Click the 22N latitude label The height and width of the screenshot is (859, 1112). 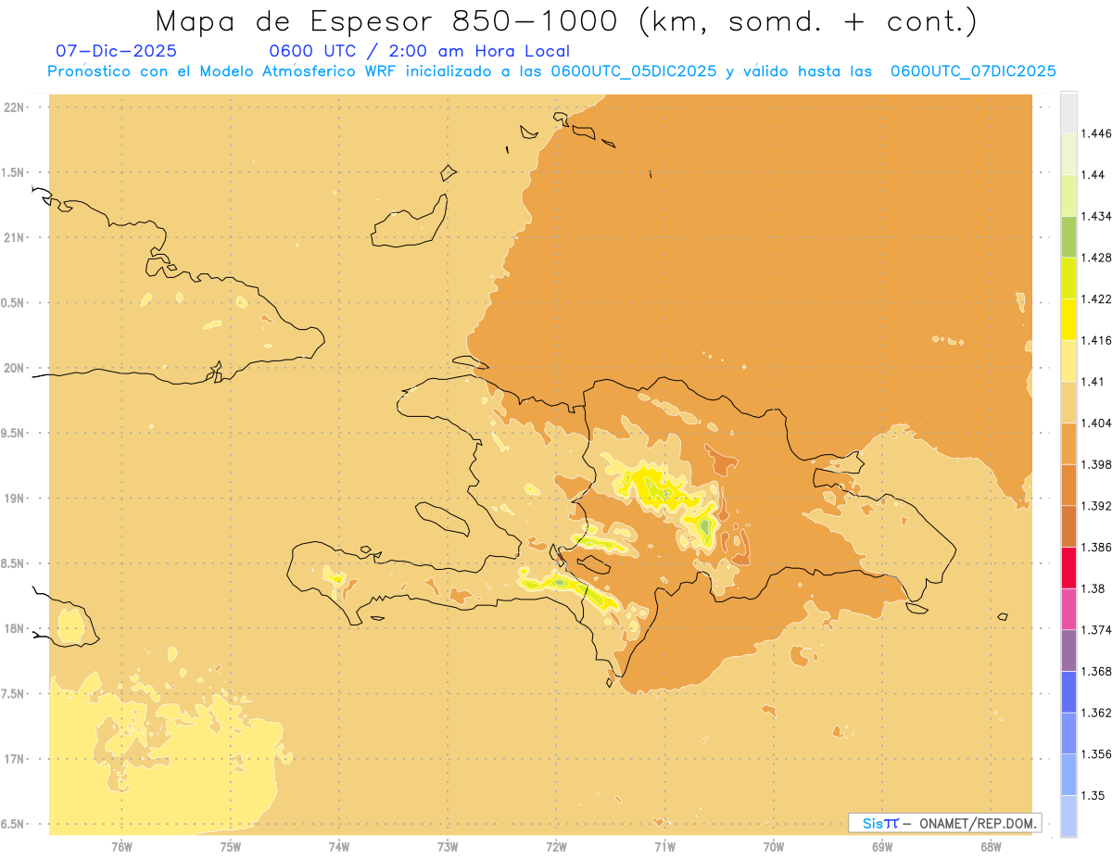(15, 107)
